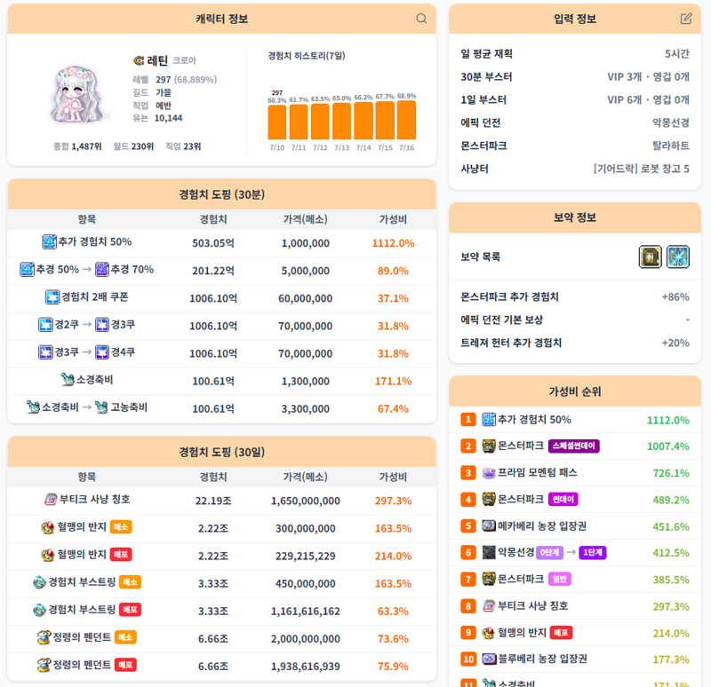The width and height of the screenshot is (711, 687).
Task: Click the 몬스터파크 value 탈라하트
Action: (671, 146)
